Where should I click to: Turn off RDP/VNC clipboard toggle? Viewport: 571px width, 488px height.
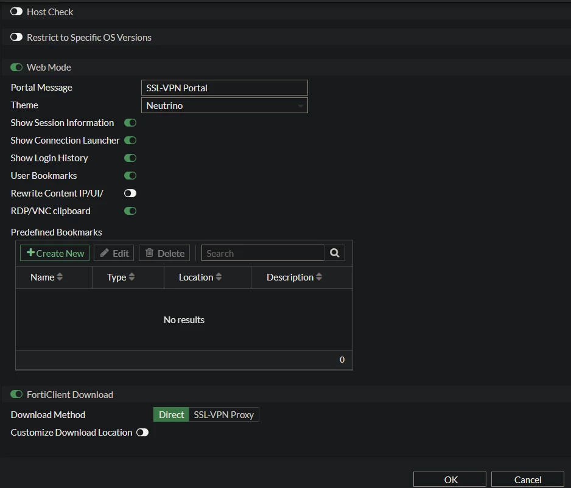[x=130, y=211]
